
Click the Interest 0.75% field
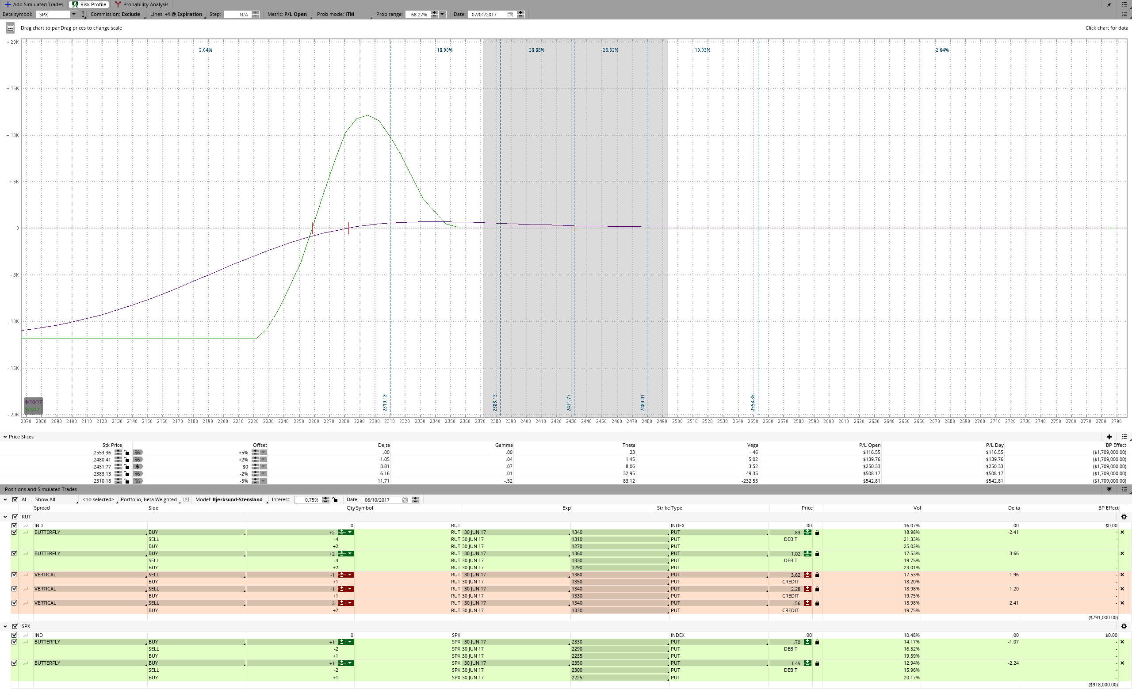tap(308, 500)
